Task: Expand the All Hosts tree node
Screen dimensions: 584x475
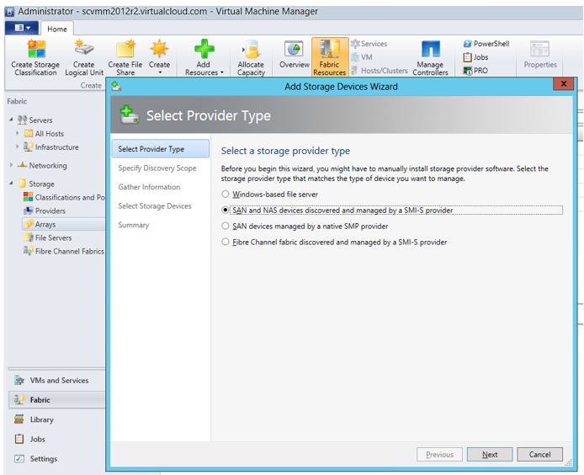Action: coord(17,133)
